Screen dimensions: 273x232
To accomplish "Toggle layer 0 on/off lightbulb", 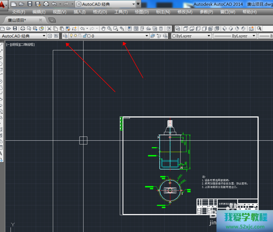I will pos(71,36).
